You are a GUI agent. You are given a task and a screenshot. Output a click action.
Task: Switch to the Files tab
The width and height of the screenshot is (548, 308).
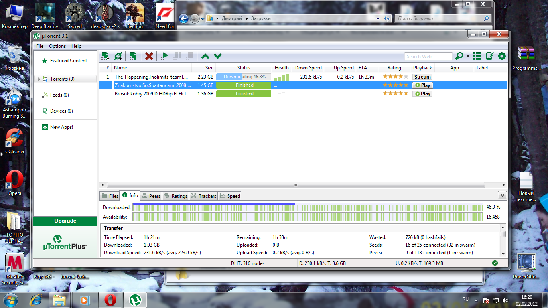point(110,196)
